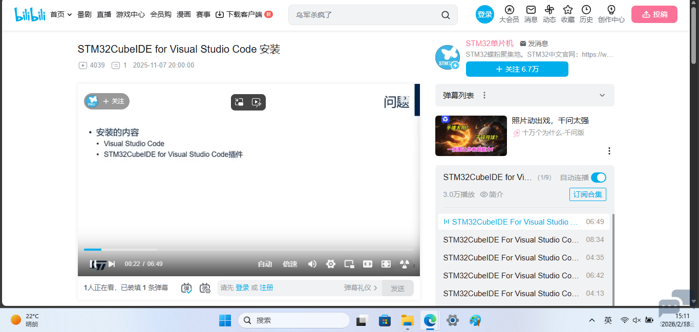Go to 番剧 section
The image size is (699, 332).
84,14
